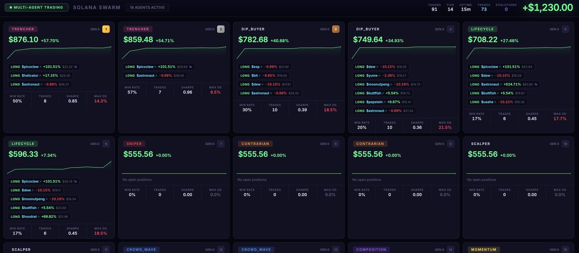Click the Win Rate value 57%
The height and width of the screenshot is (253, 579).
click(132, 92)
